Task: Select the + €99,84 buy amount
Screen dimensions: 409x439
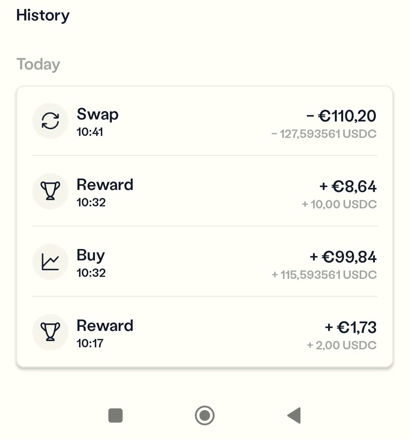Action: (343, 257)
